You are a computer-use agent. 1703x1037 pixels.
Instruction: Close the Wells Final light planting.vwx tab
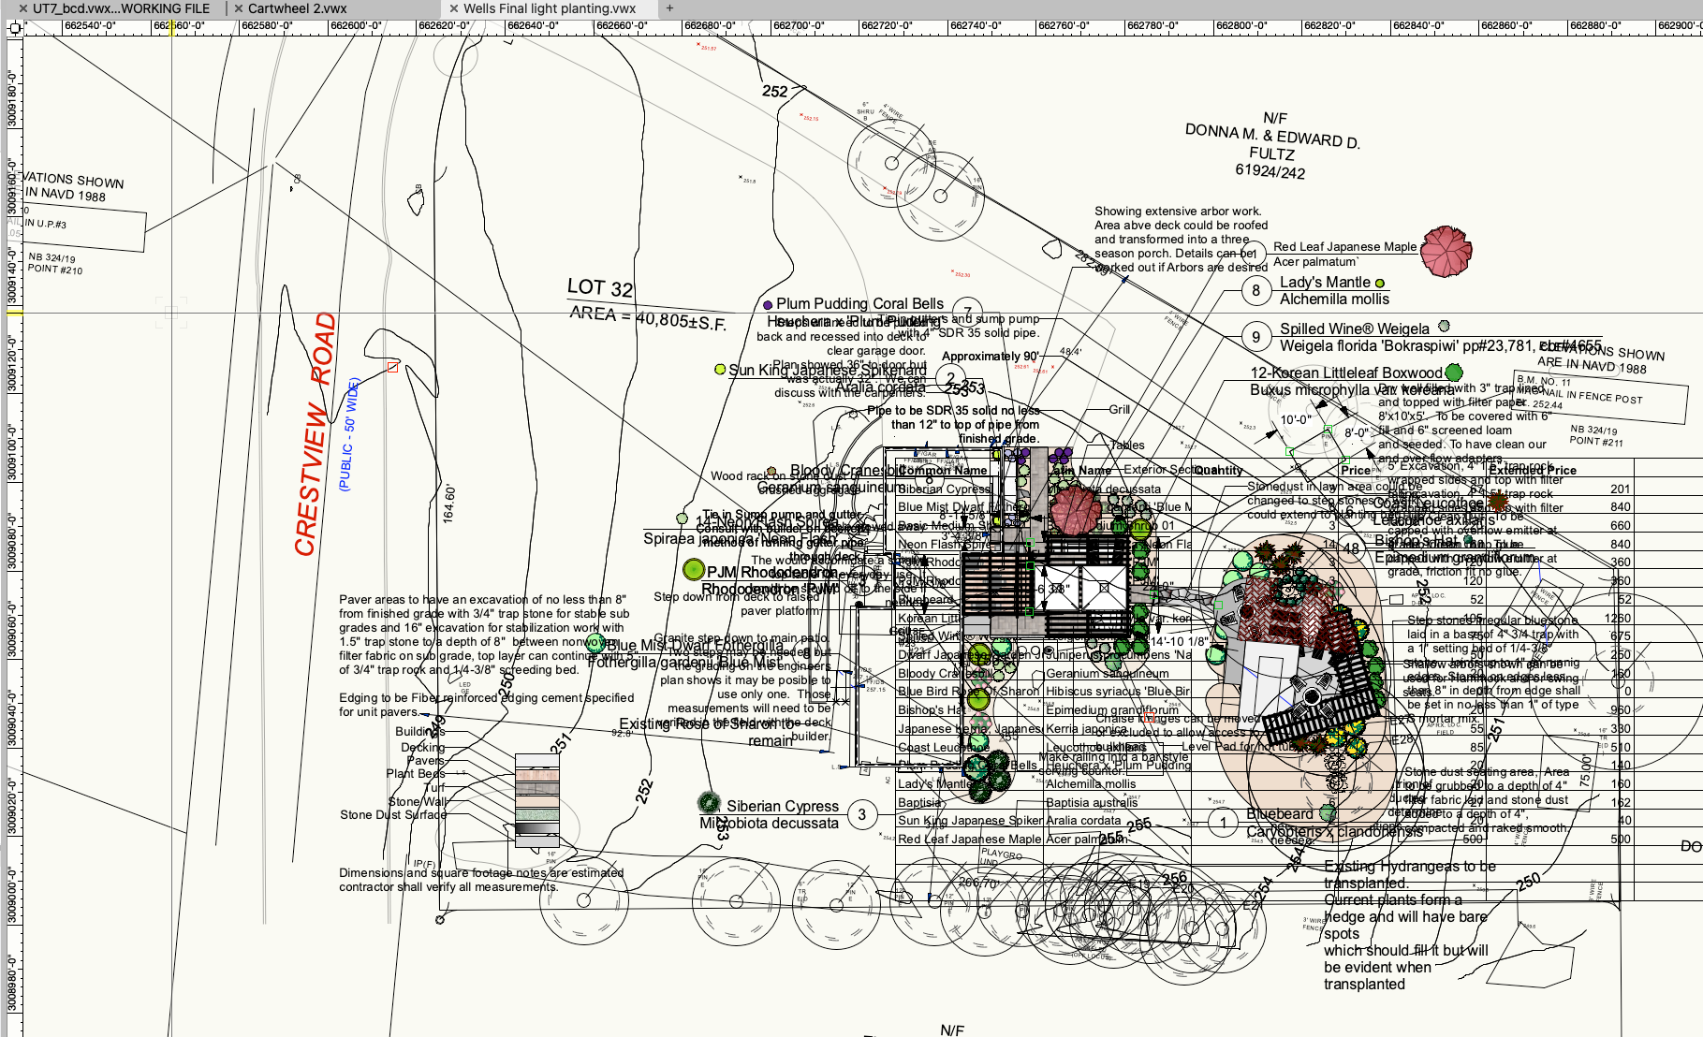[454, 8]
